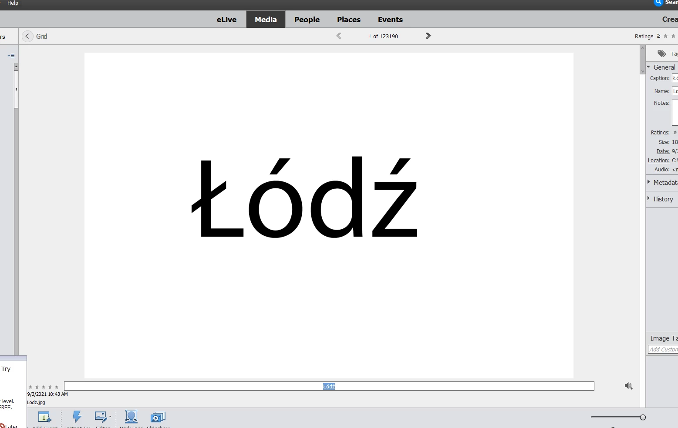Adjust the zoom slider handle
Viewport: 678px width, 428px height.
tap(643, 418)
